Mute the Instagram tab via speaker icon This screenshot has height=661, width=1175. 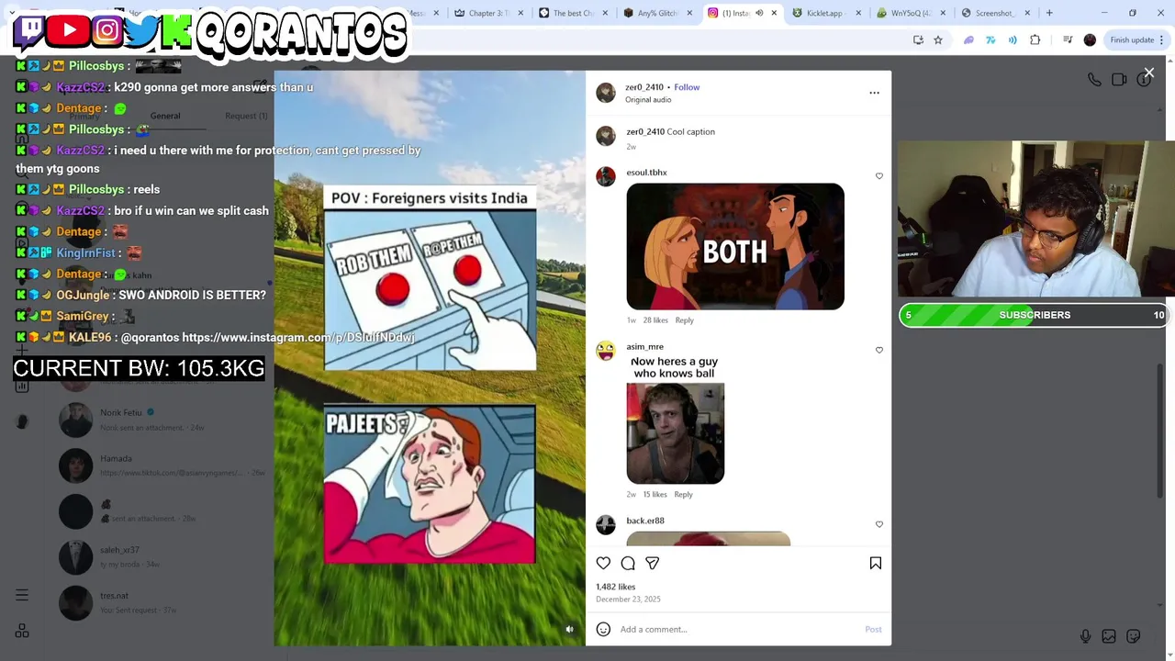pos(759,13)
